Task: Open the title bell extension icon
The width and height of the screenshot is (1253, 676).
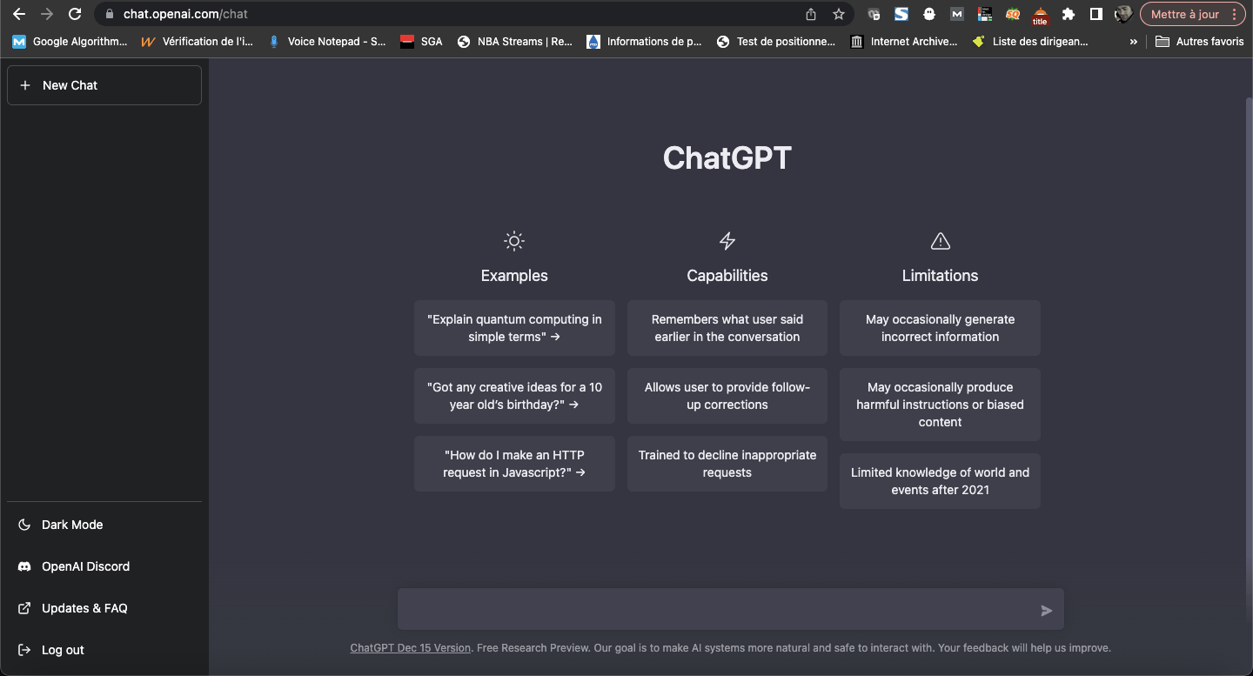Action: pyautogui.click(x=1040, y=16)
